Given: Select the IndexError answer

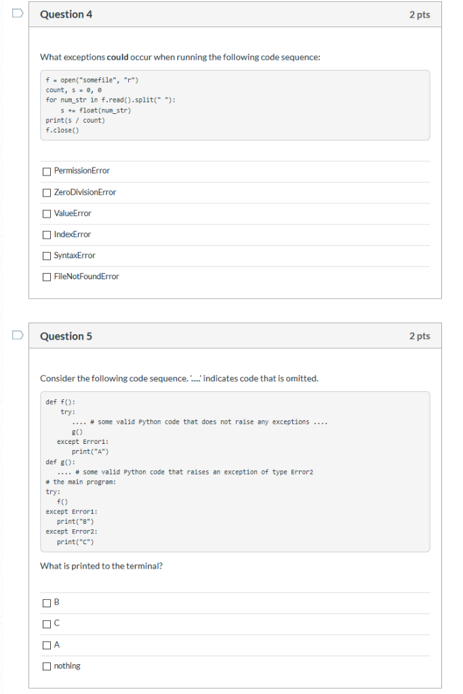Looking at the screenshot, I should tap(46, 234).
